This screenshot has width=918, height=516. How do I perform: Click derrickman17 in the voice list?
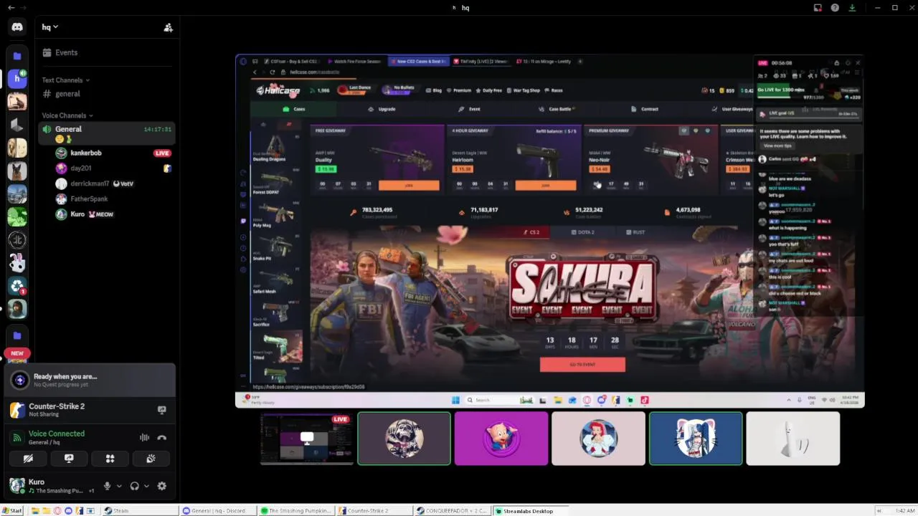(x=90, y=183)
